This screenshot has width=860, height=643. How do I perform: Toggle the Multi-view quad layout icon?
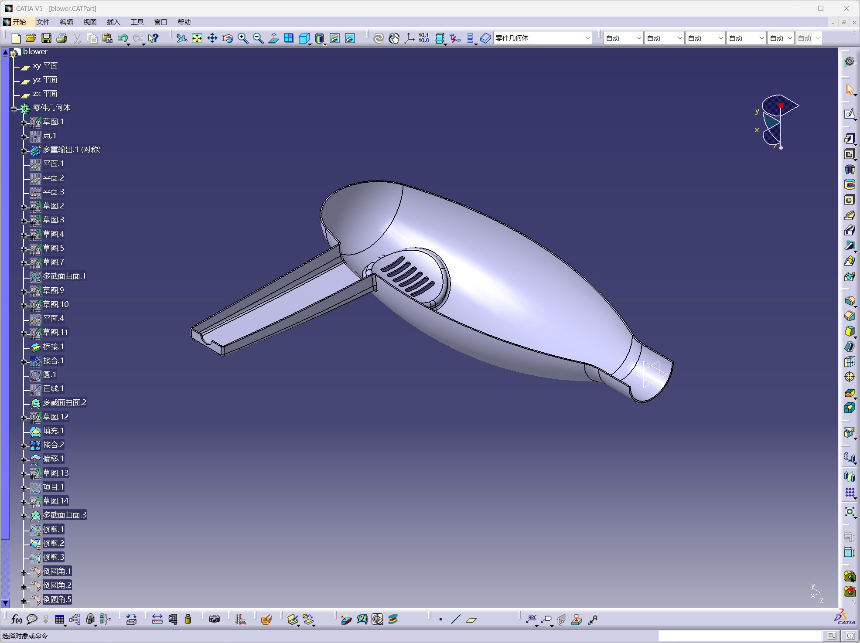(x=289, y=38)
